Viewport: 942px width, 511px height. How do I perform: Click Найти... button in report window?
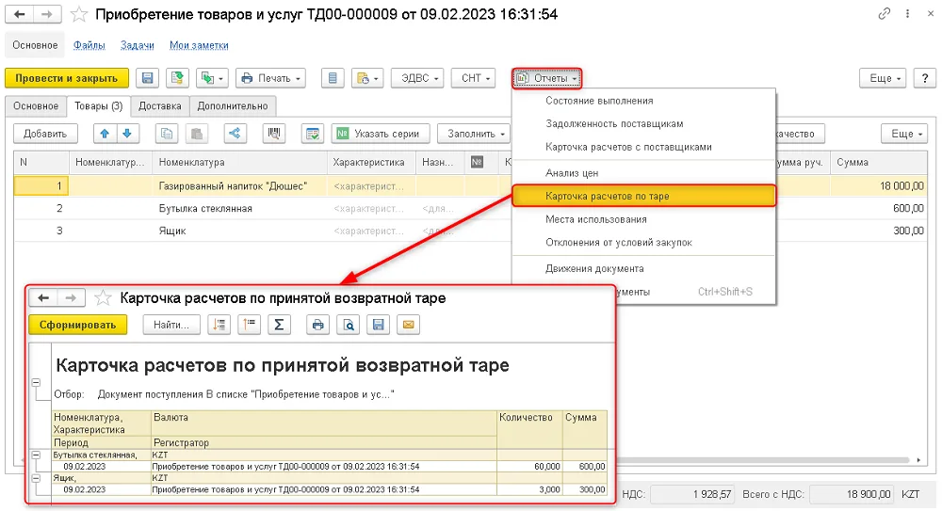(171, 325)
